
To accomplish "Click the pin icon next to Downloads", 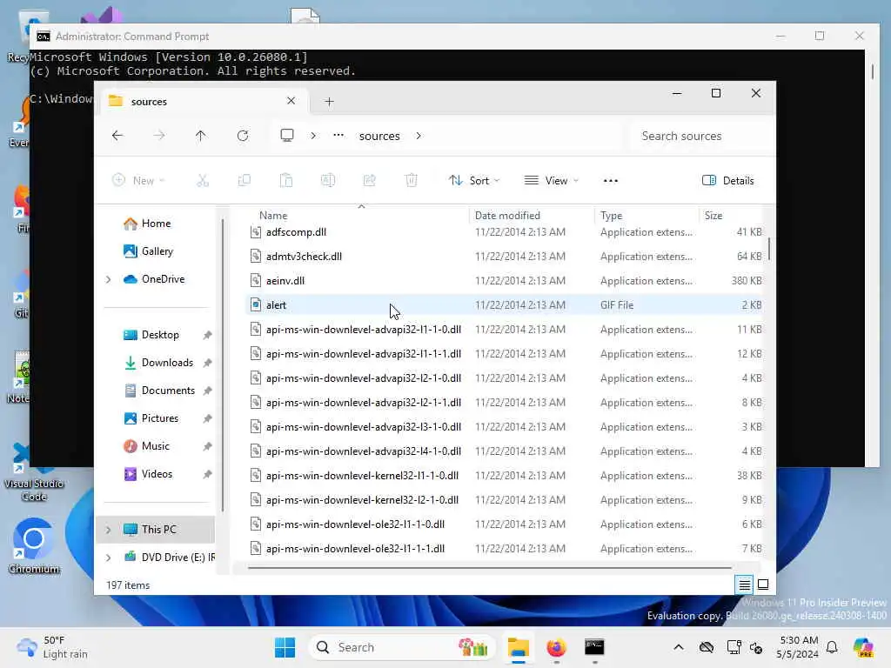I will [x=207, y=363].
